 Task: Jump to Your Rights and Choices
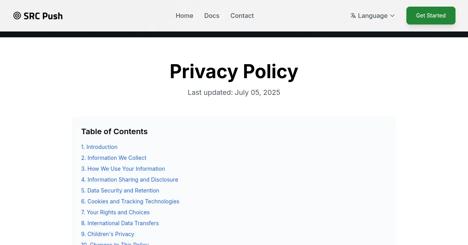click(115, 212)
